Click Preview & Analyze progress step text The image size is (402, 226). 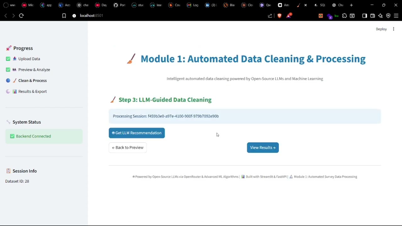[34, 70]
